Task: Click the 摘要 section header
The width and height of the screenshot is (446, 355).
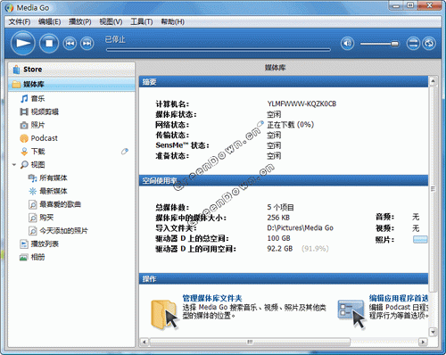Action: pos(284,82)
